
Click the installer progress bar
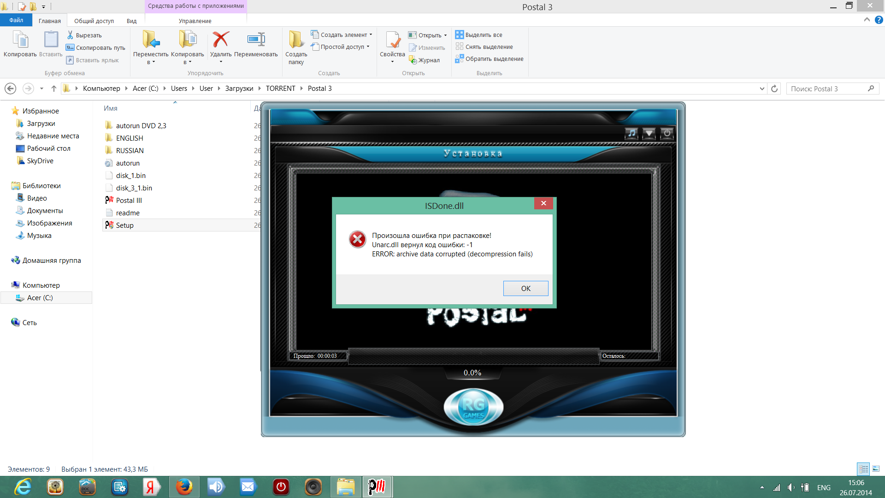tap(473, 356)
